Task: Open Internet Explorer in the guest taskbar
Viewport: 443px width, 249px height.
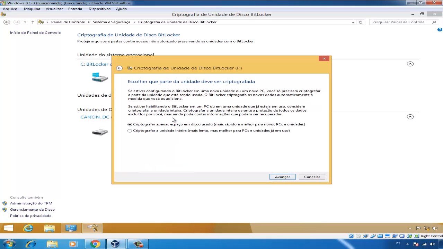Action: tap(28, 228)
